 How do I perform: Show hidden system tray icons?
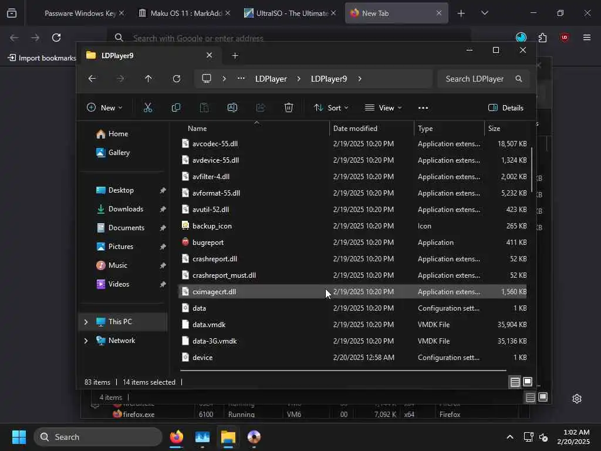tap(510, 437)
